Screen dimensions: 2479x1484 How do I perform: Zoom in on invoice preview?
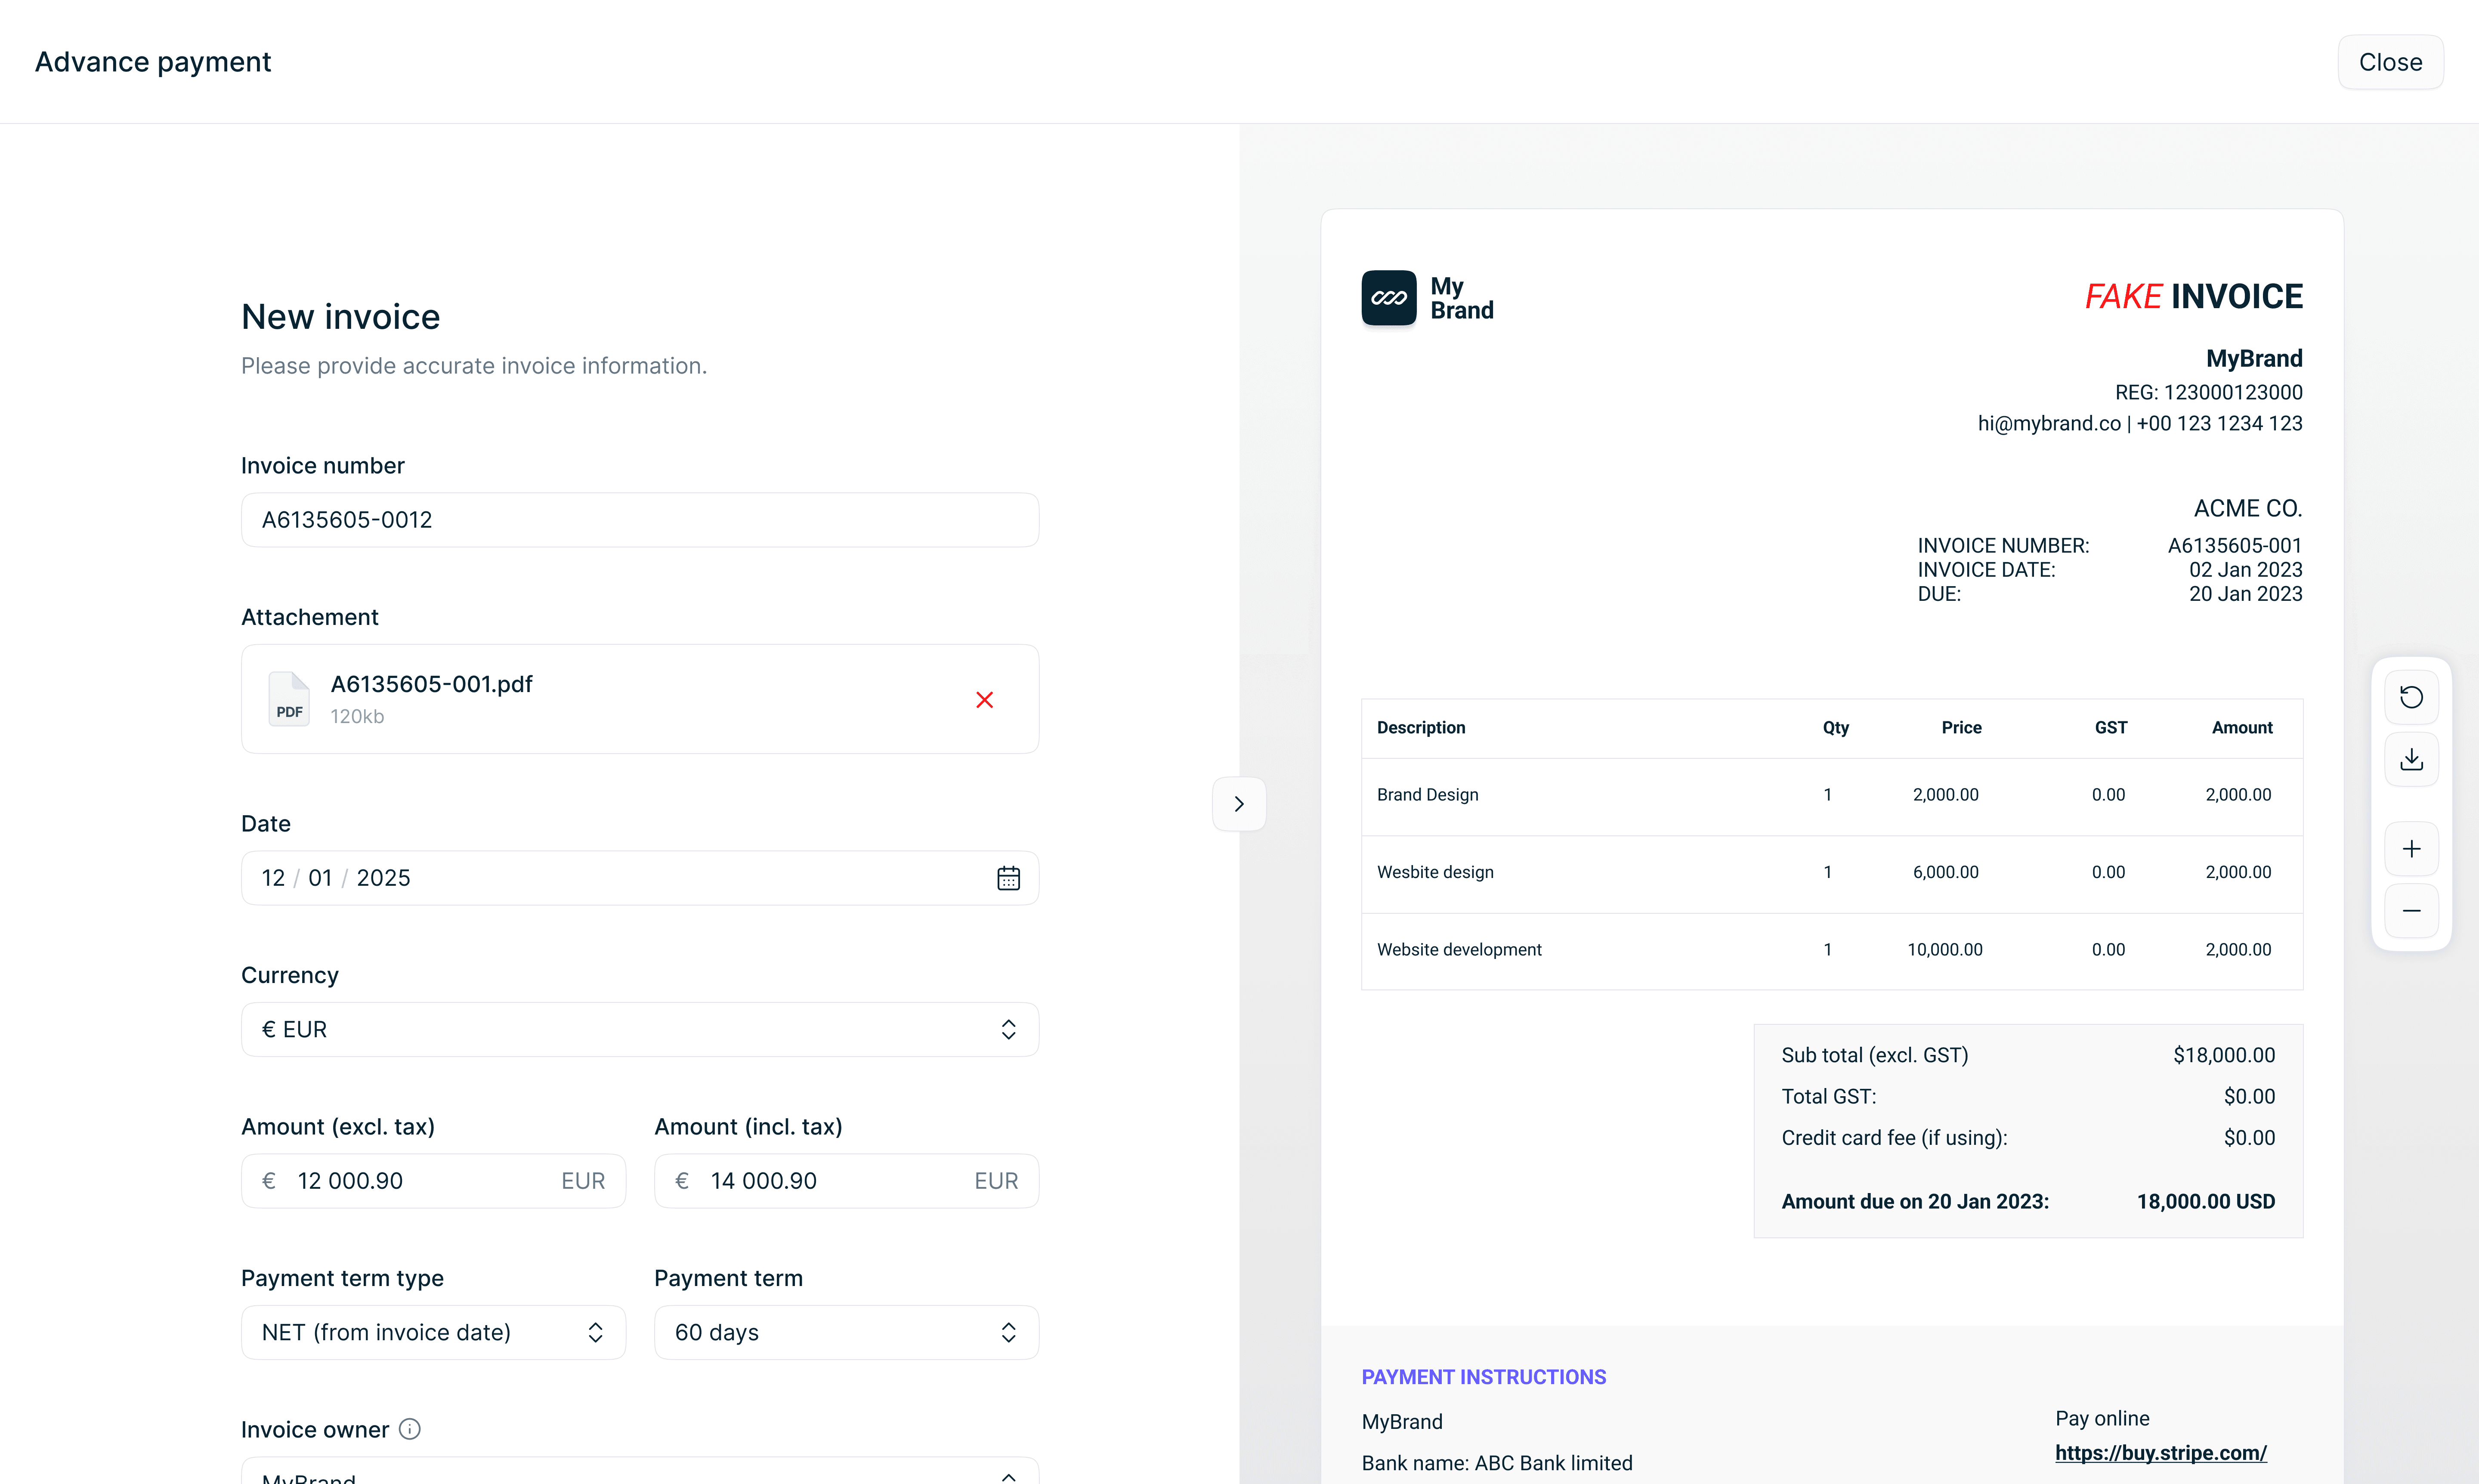coord(2411,849)
